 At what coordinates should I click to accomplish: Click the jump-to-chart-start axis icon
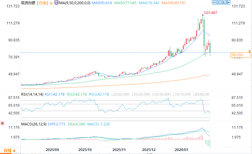click(x=218, y=2)
